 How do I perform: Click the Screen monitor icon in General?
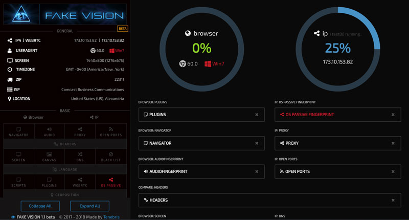[10, 60]
